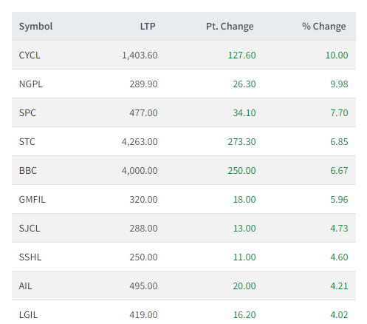This screenshot has width=367, height=324.
Task: Sort by the Symbol column header
Action: click(x=36, y=26)
